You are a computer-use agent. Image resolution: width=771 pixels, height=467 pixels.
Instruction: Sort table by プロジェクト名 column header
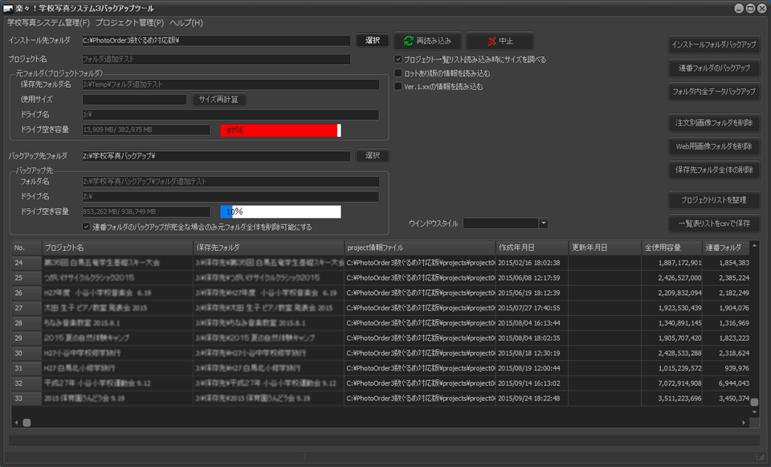tap(116, 247)
